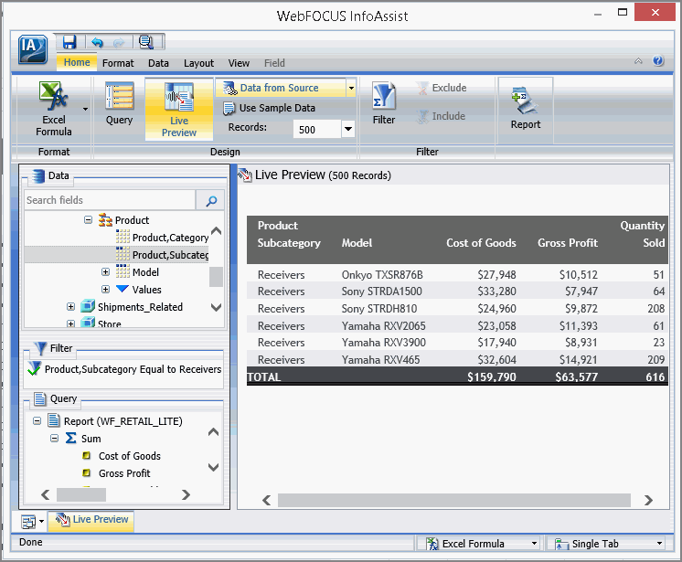Search fields using magnifier button
Screen dimensions: 682x562
pyautogui.click(x=211, y=200)
